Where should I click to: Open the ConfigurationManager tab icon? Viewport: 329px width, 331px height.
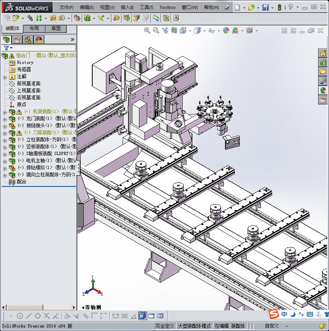pyautogui.click(x=28, y=40)
